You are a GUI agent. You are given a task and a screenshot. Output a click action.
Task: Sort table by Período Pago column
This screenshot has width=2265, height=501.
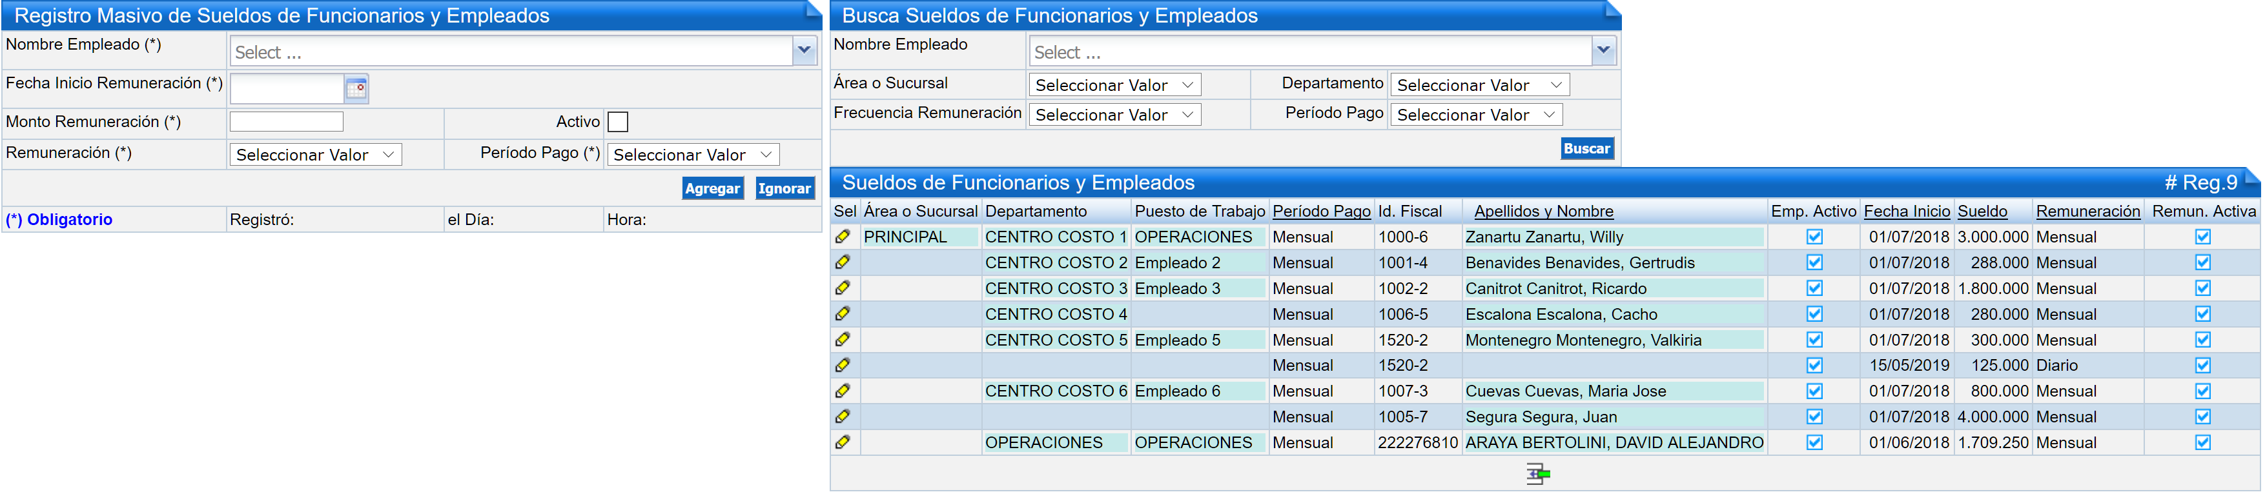coord(1320,211)
